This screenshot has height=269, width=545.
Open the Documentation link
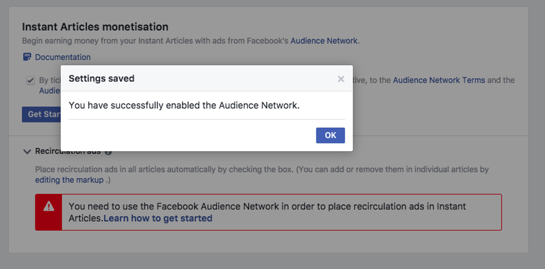(62, 57)
